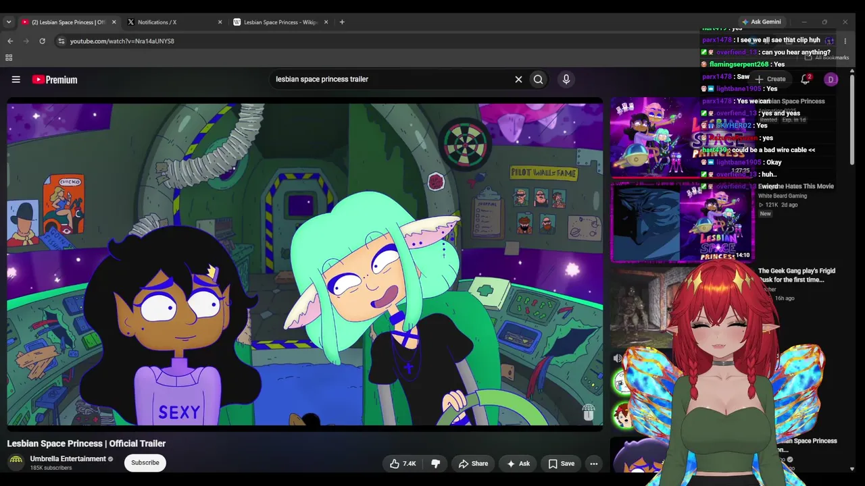This screenshot has width=865, height=486.
Task: Open the All Bookmarks folder
Action: click(x=828, y=57)
